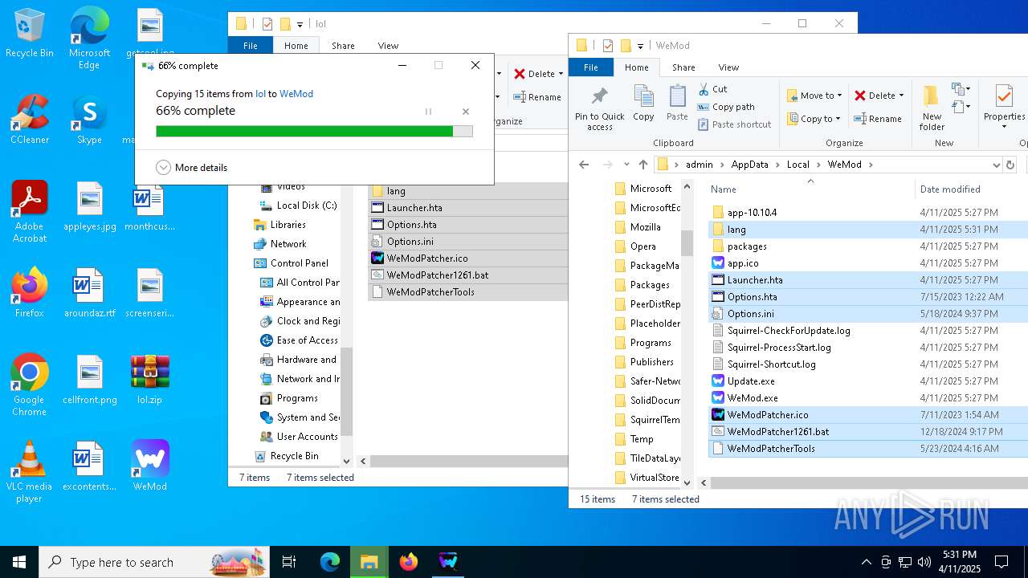
Task: Switch to View tab in WeMod window
Action: pos(728,67)
